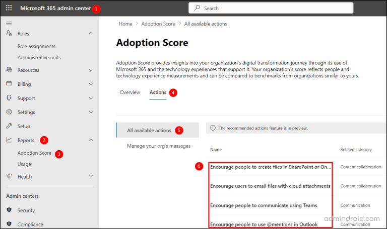Collapse navigation with the hamburger icon
Image resolution: width=387 pixels, height=229 pixels.
click(x=9, y=24)
